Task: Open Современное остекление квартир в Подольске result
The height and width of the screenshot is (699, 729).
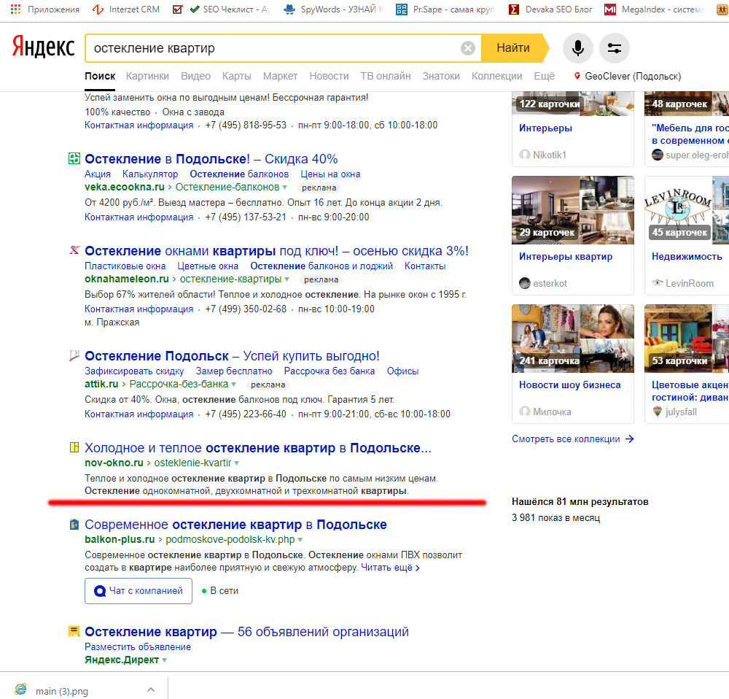Action: click(x=235, y=525)
